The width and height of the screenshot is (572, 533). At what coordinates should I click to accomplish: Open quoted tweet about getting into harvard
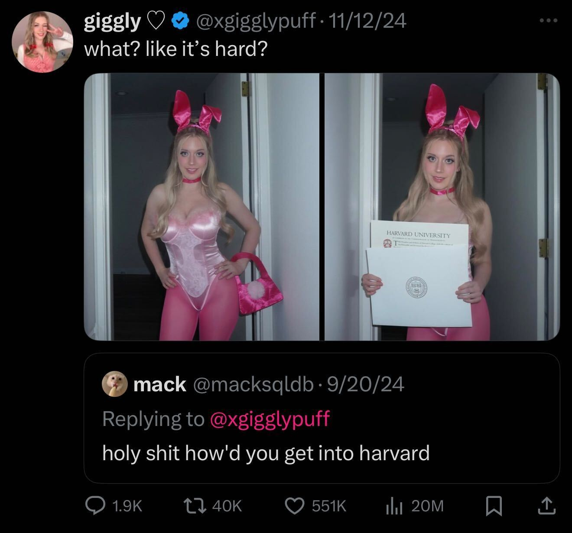322,418
